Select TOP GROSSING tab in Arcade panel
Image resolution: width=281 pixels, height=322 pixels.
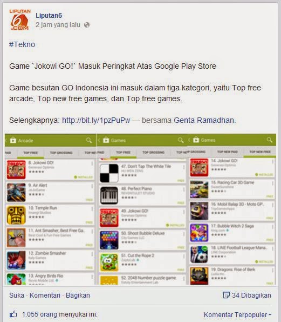61,153
